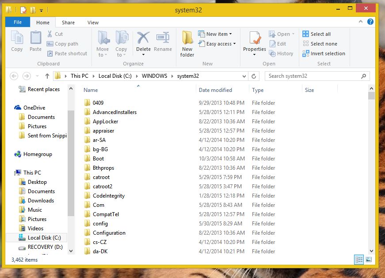Click WINDOWS in the address breadcrumb
Viewport: 385px width, 278px height.
154,76
